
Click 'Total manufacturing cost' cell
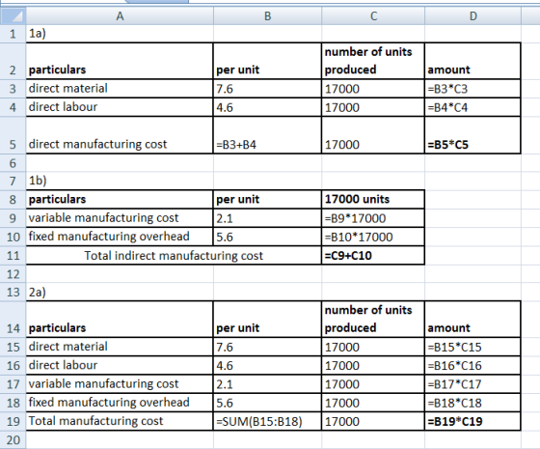(120, 421)
